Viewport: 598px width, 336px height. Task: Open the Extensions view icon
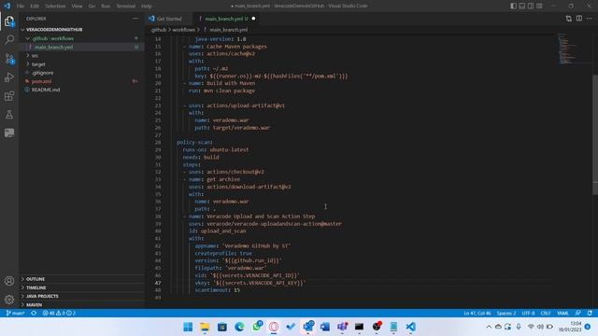[9, 96]
